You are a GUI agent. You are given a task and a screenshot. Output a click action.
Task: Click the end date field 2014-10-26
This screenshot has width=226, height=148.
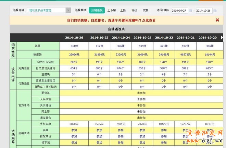204,11
